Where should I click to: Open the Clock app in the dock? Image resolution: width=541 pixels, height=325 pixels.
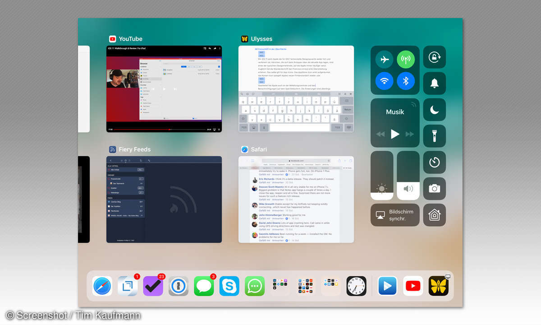click(356, 286)
